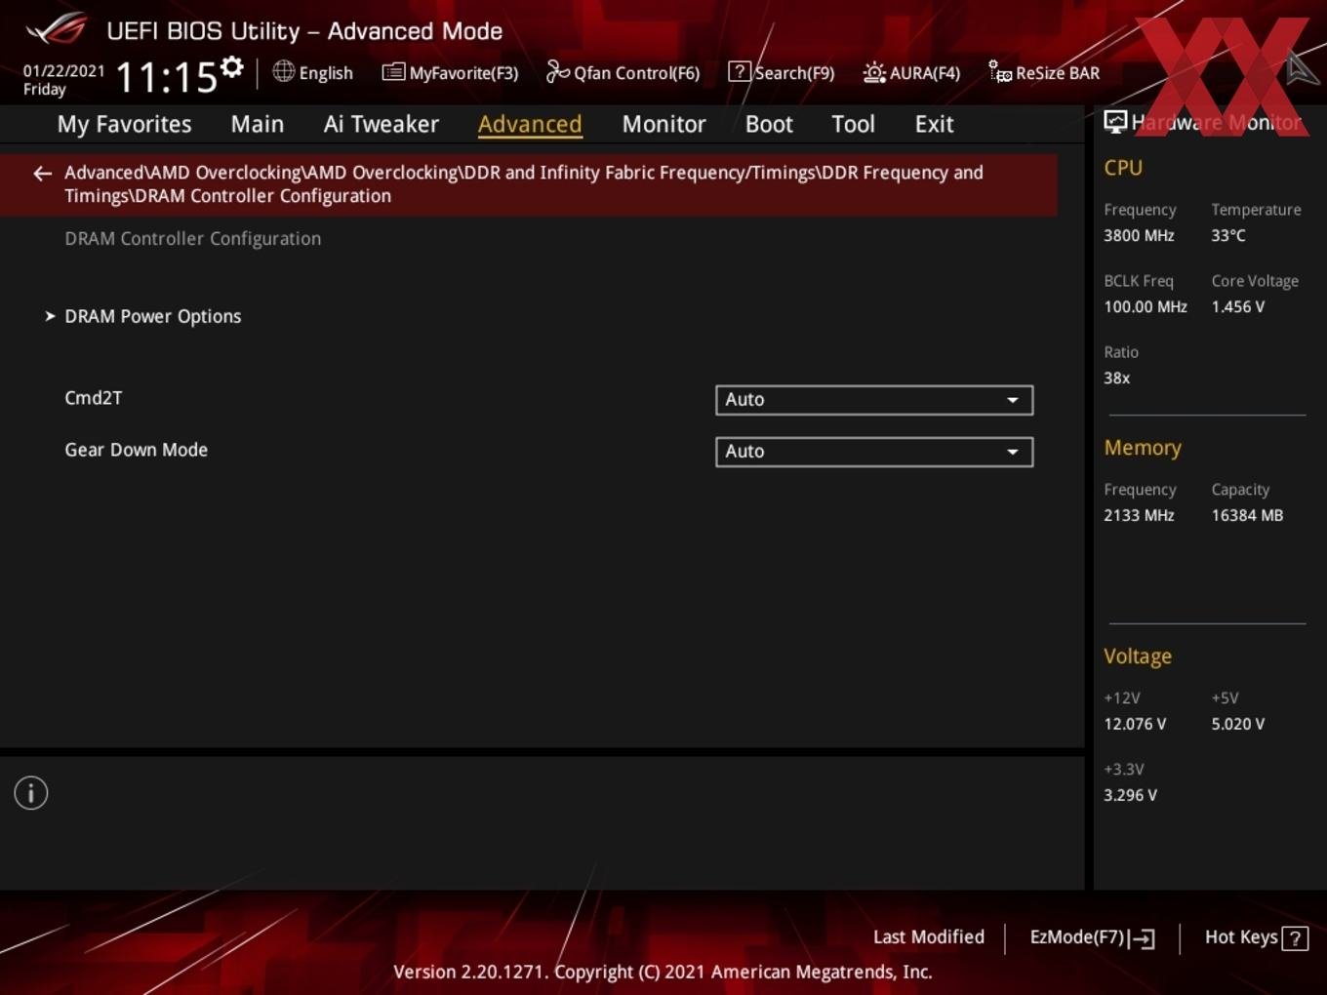Screen dimensions: 1327x995
Task: Click the back arrow in breadcrumb
Action: point(42,174)
